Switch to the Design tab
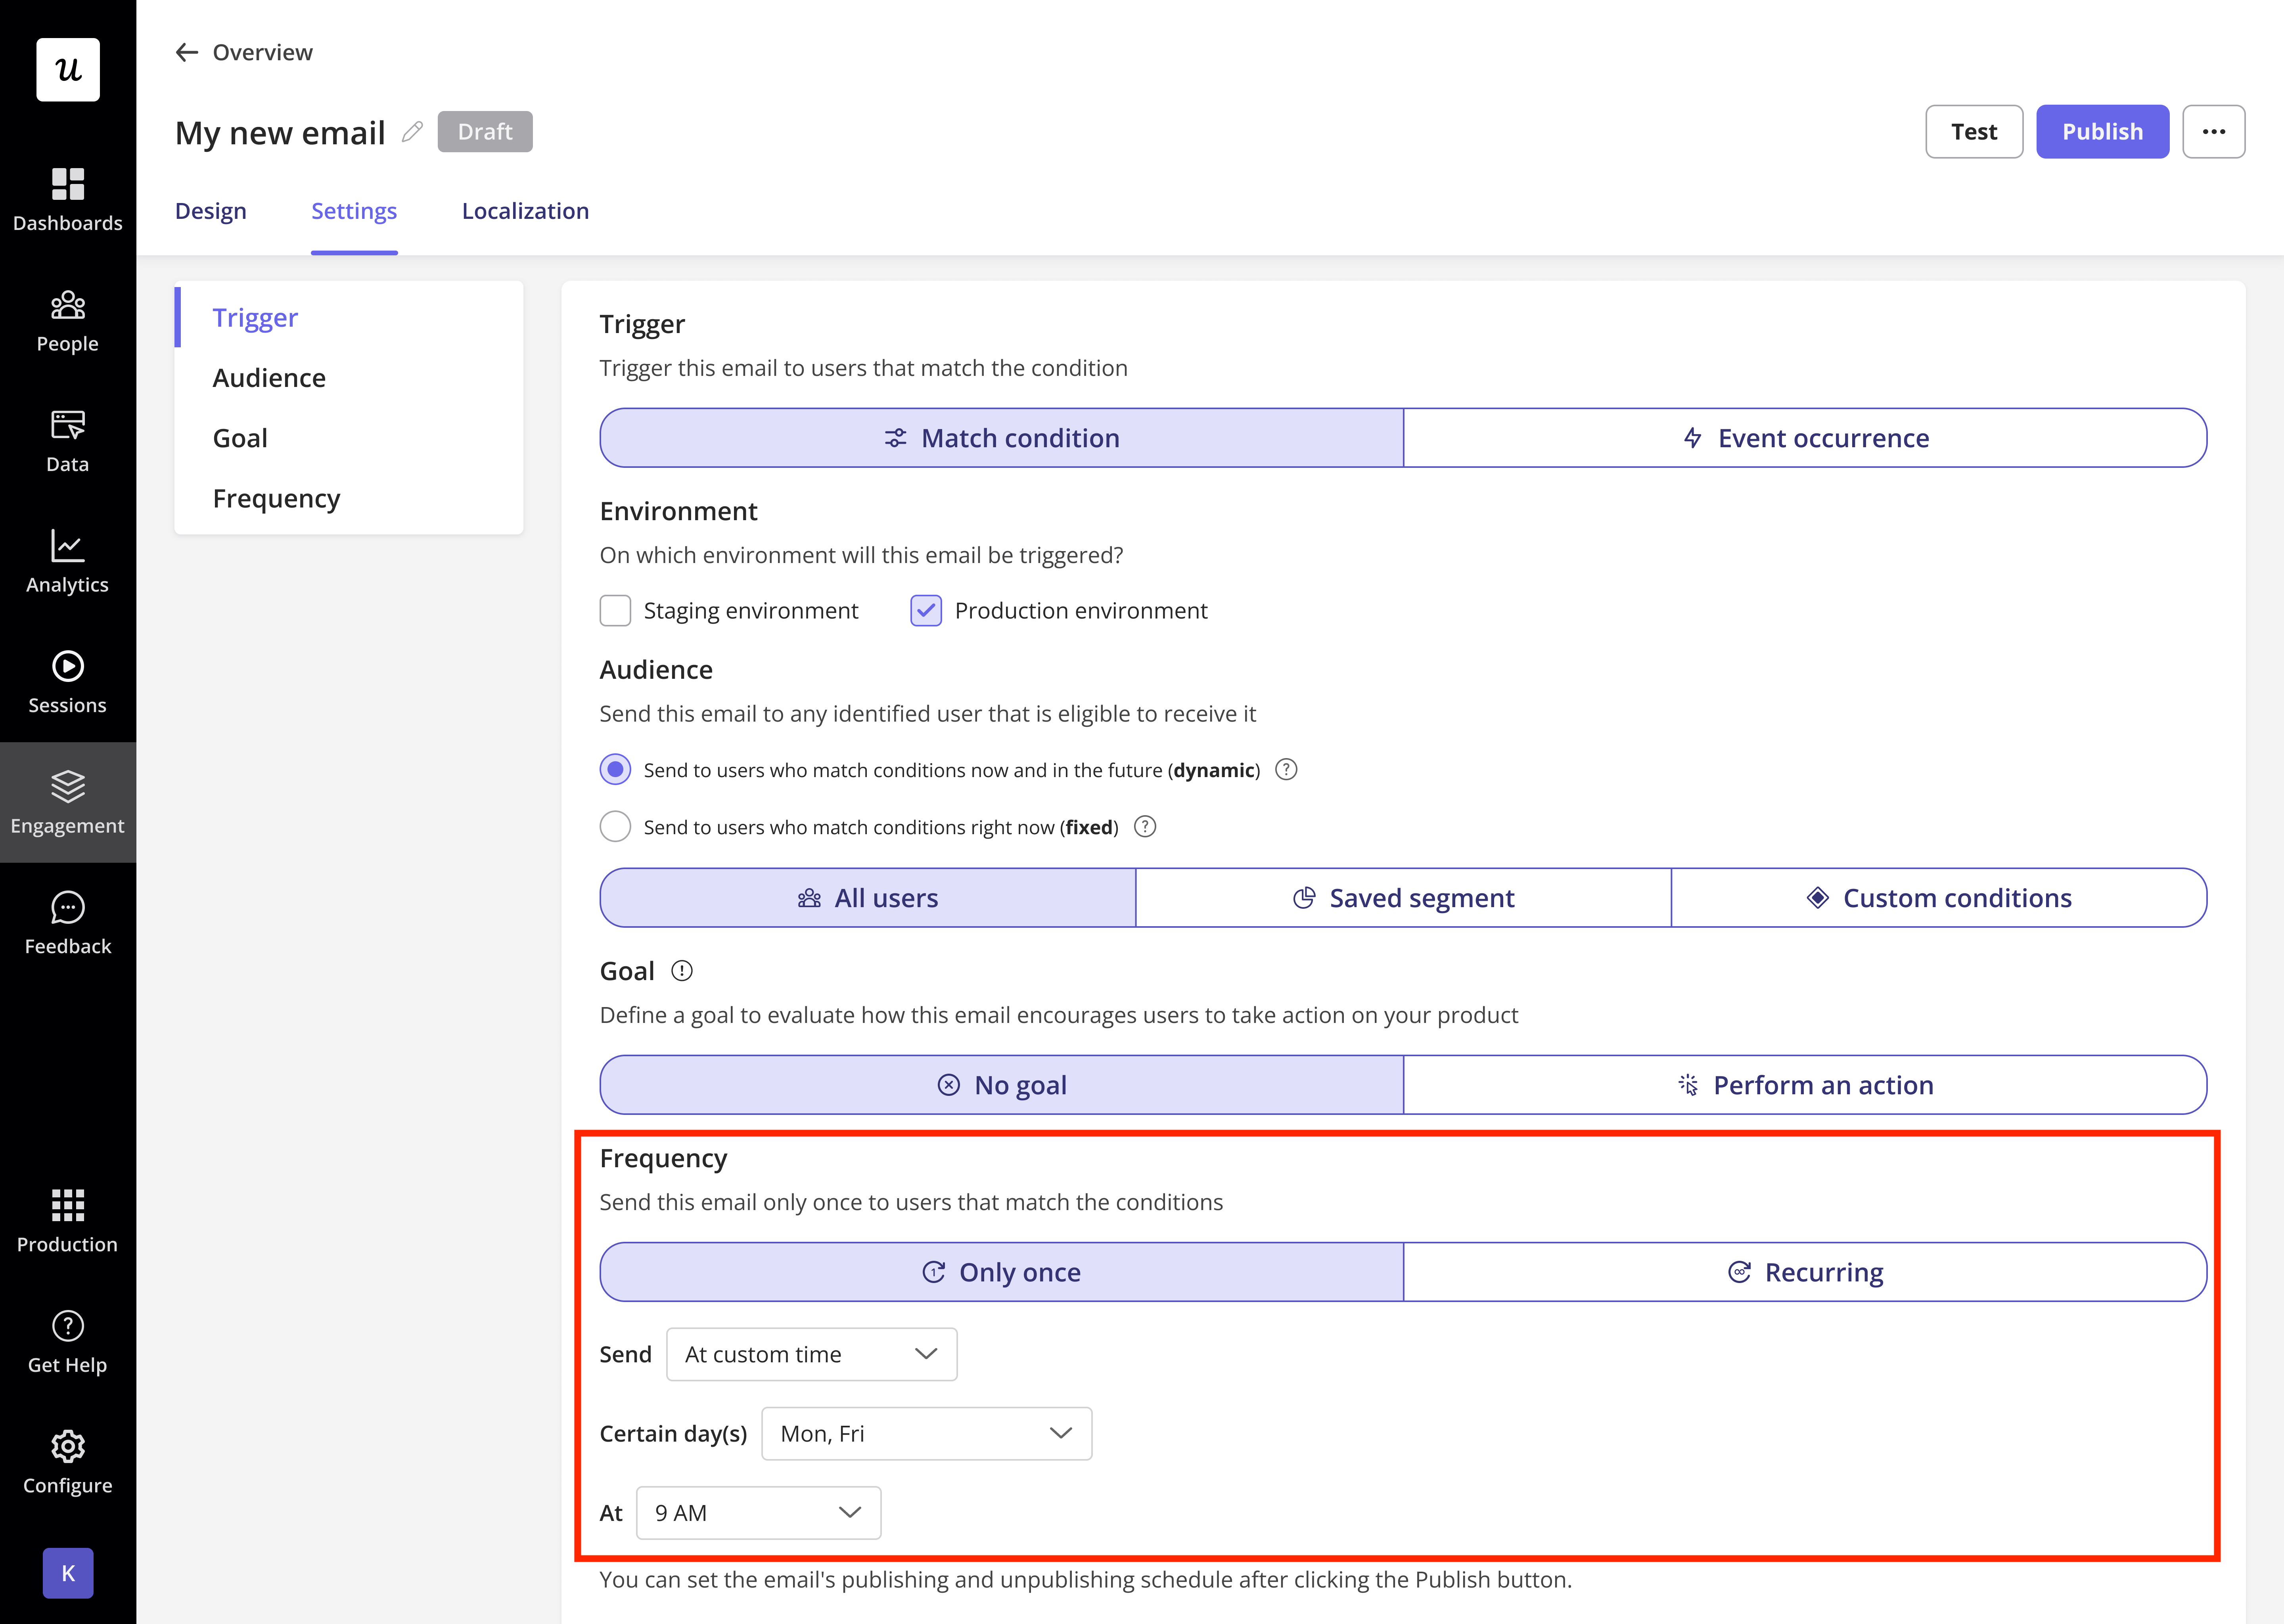This screenshot has width=2284, height=1624. [x=211, y=211]
